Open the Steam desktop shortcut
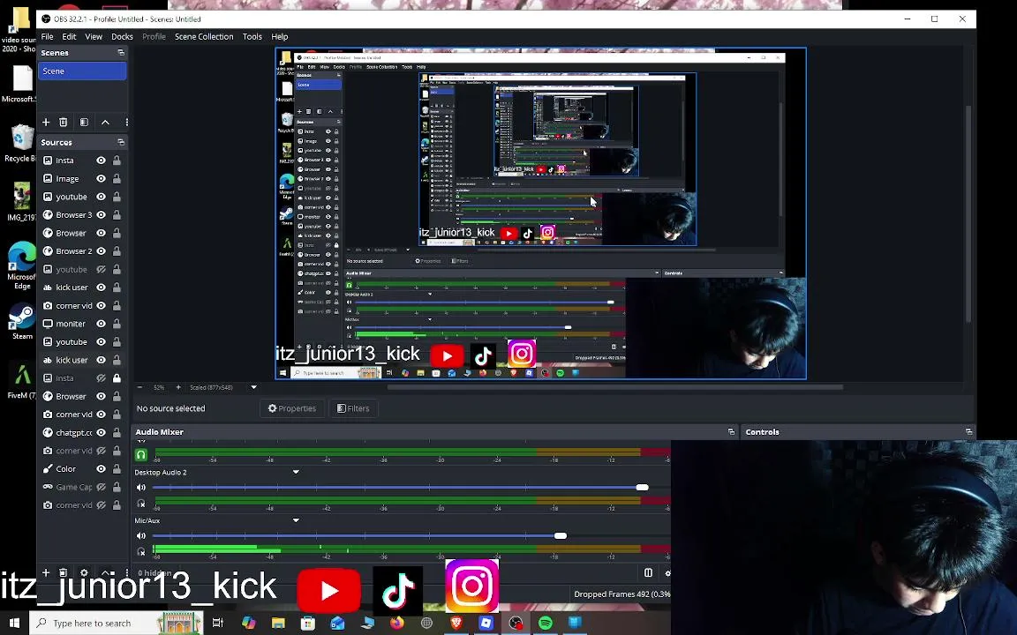The height and width of the screenshot is (635, 1017). click(x=21, y=321)
